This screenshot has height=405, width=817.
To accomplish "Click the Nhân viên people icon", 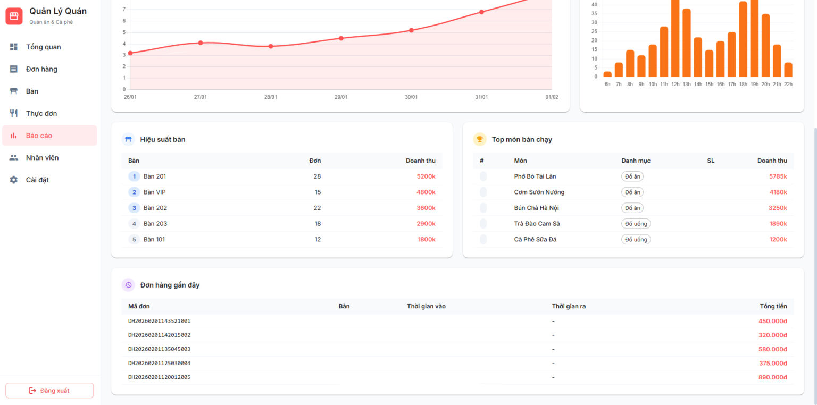I will click(14, 158).
